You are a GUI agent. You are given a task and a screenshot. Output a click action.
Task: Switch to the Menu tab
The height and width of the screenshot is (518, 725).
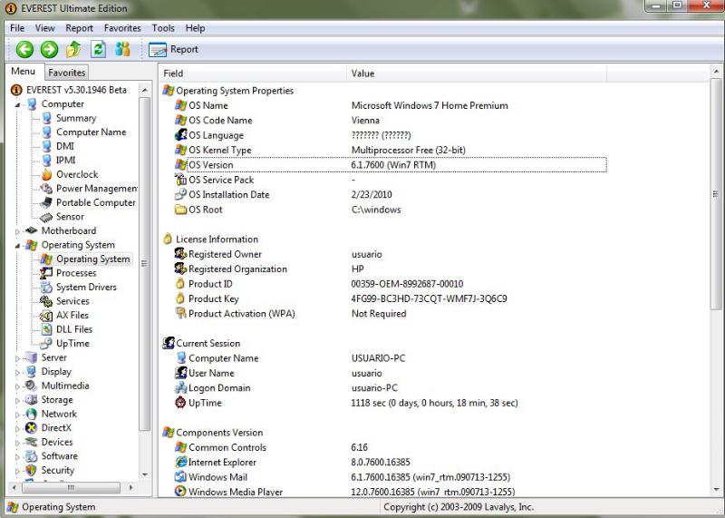[x=24, y=72]
